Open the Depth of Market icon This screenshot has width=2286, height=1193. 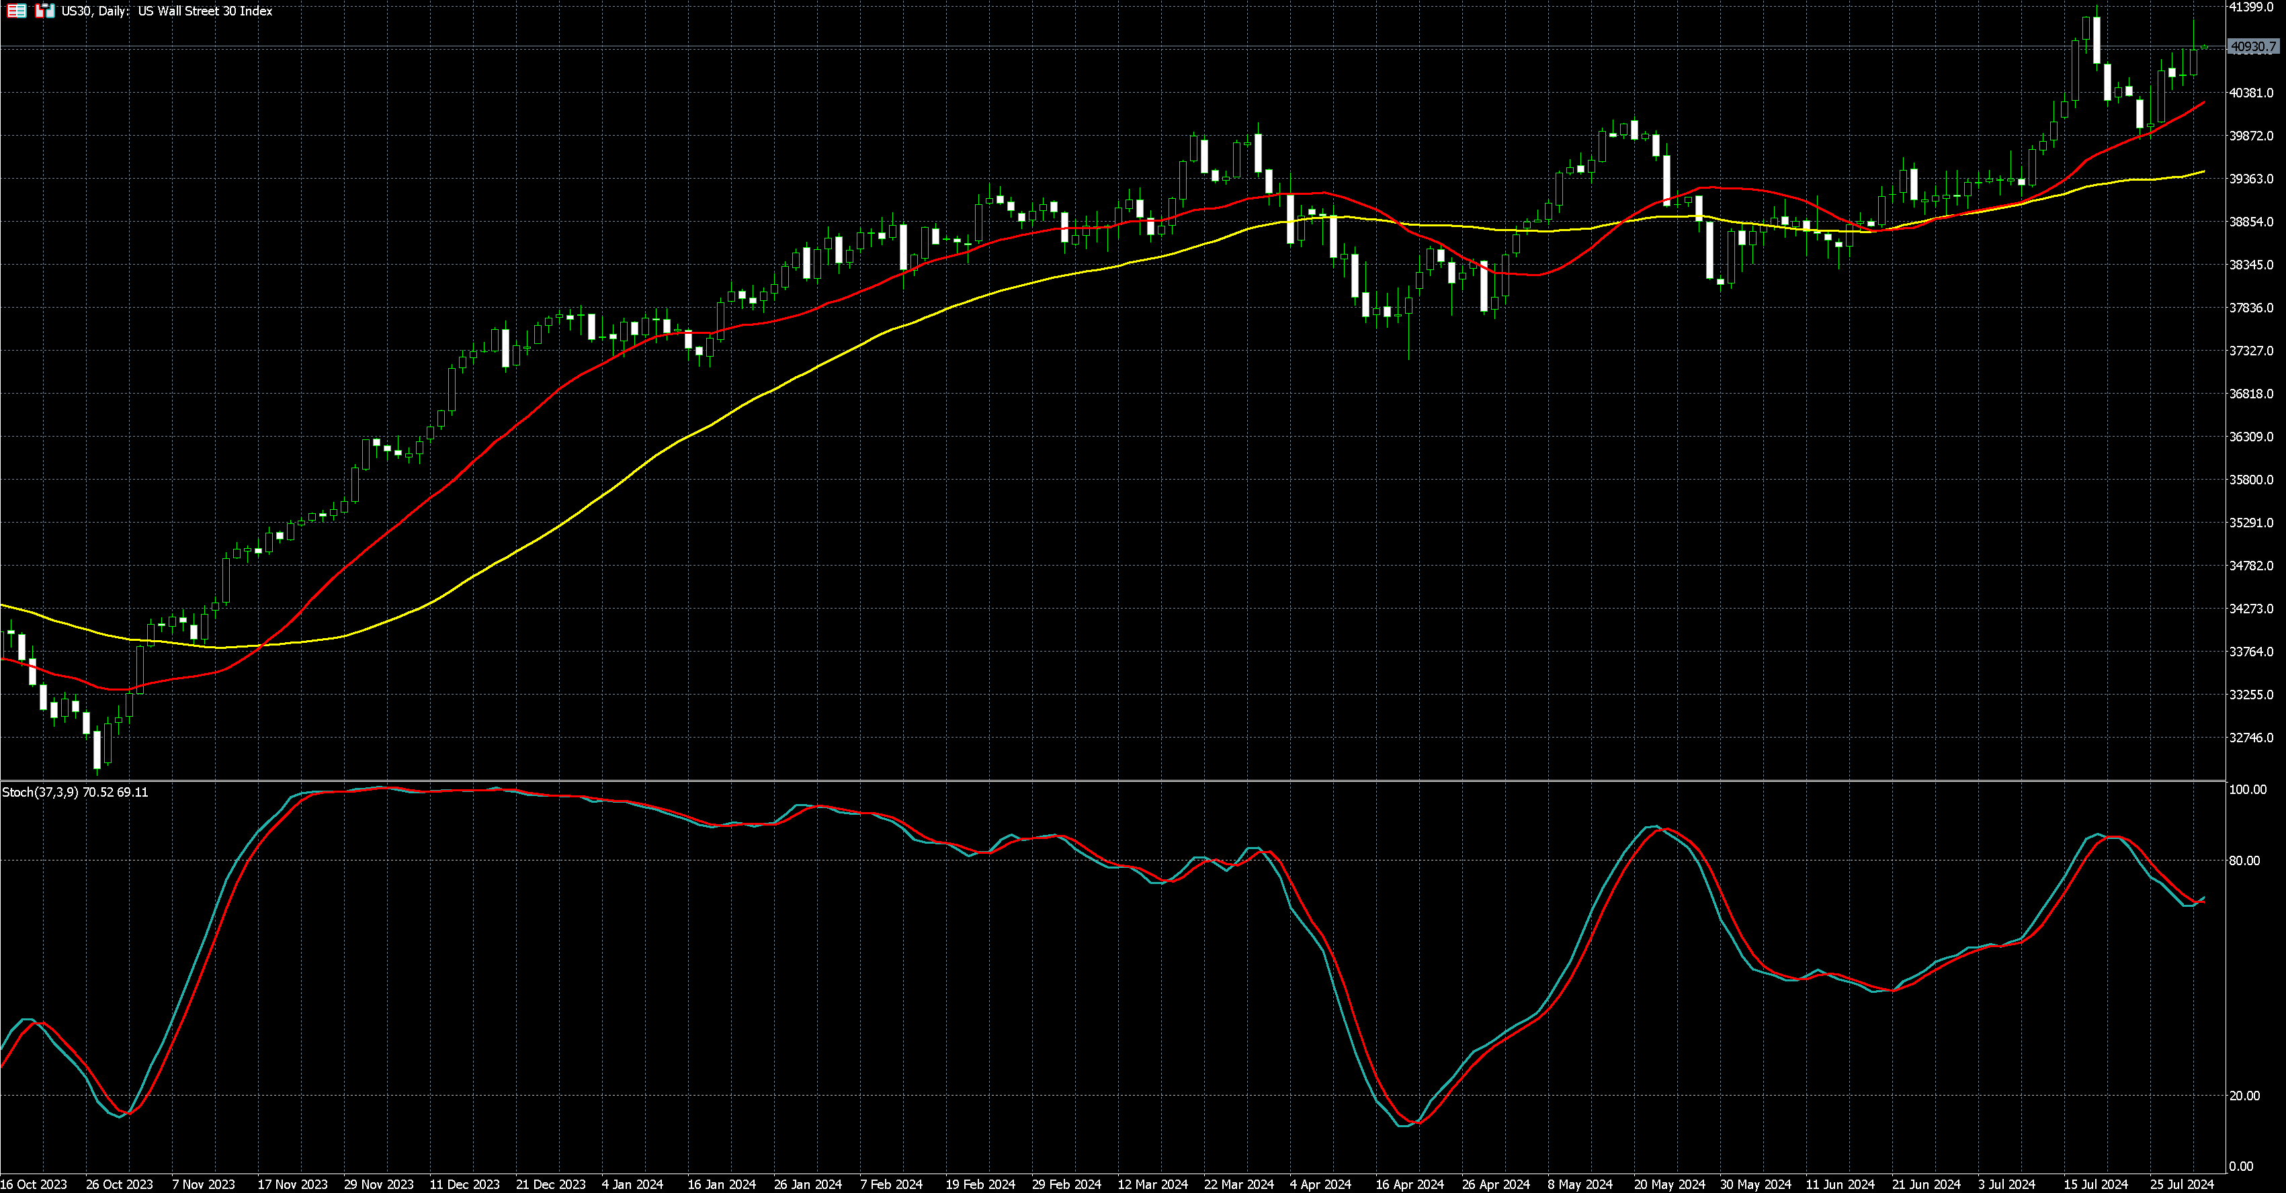coord(16,11)
